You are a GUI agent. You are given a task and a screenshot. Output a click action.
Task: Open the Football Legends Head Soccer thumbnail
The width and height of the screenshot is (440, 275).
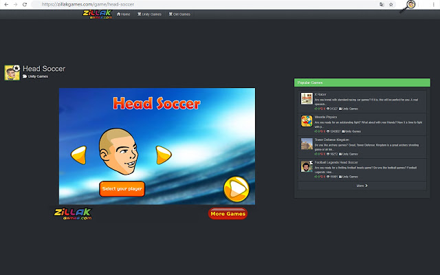tap(307, 166)
